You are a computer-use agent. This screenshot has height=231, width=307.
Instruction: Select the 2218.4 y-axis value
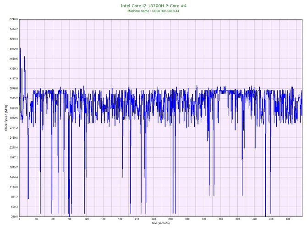tap(14, 147)
